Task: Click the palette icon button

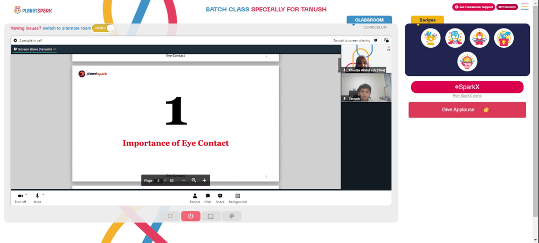Action: coord(232,216)
